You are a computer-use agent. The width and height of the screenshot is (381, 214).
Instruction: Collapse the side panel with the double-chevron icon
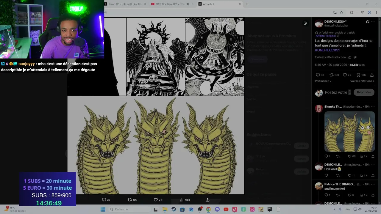(305, 23)
